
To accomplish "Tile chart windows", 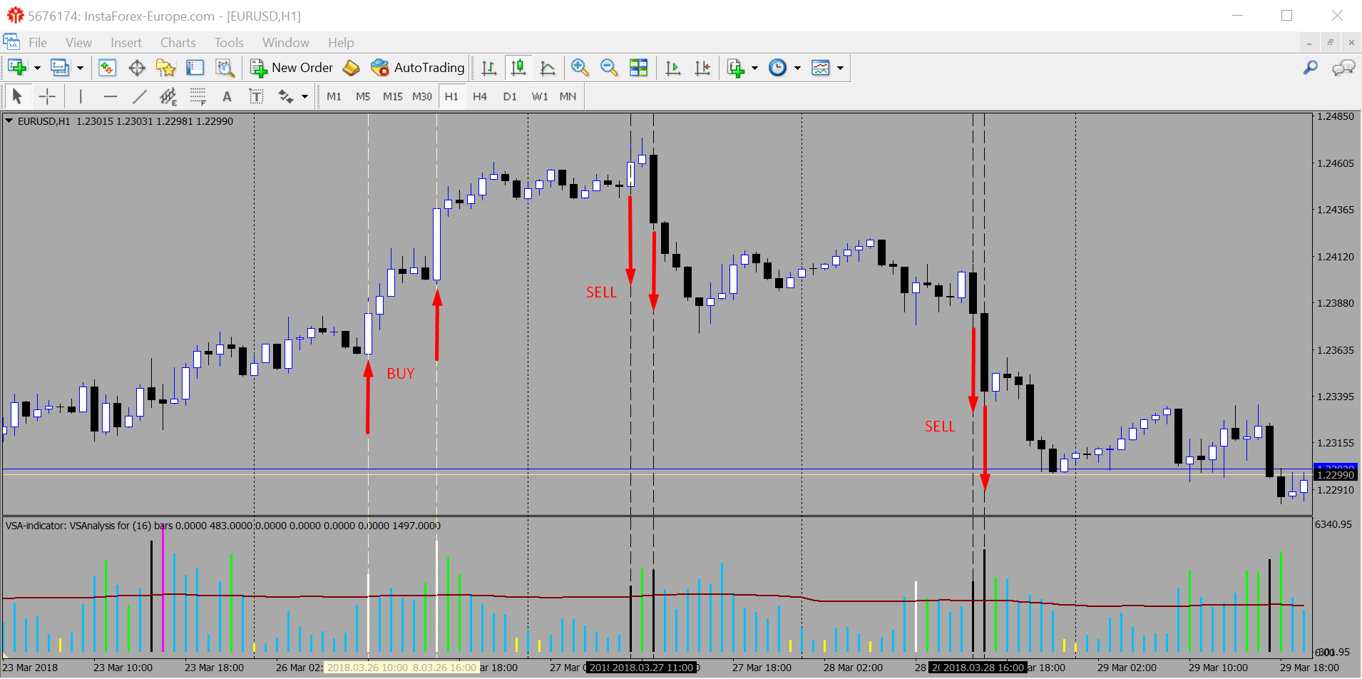I will pos(639,68).
